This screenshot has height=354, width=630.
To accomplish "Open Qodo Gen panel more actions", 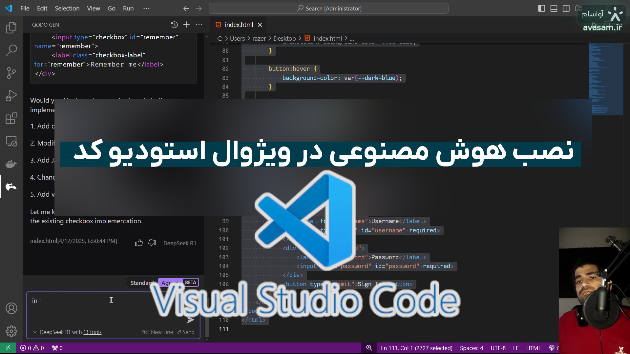I will click(199, 25).
